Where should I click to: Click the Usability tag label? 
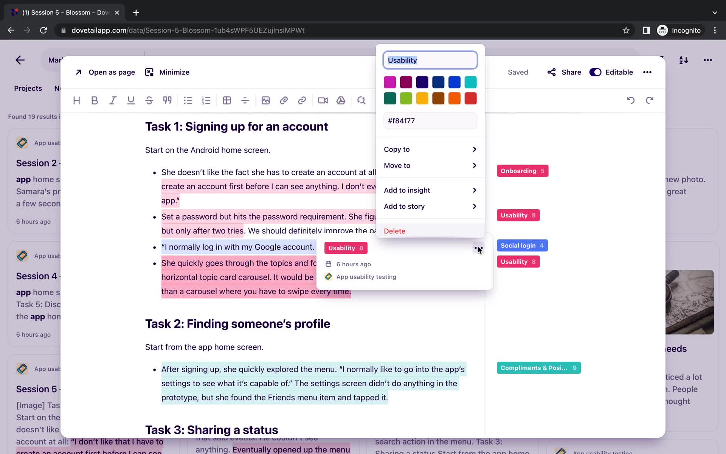[341, 248]
